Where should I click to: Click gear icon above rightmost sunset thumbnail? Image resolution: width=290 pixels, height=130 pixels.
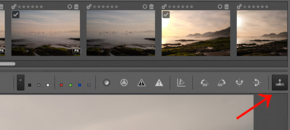click(240, 7)
